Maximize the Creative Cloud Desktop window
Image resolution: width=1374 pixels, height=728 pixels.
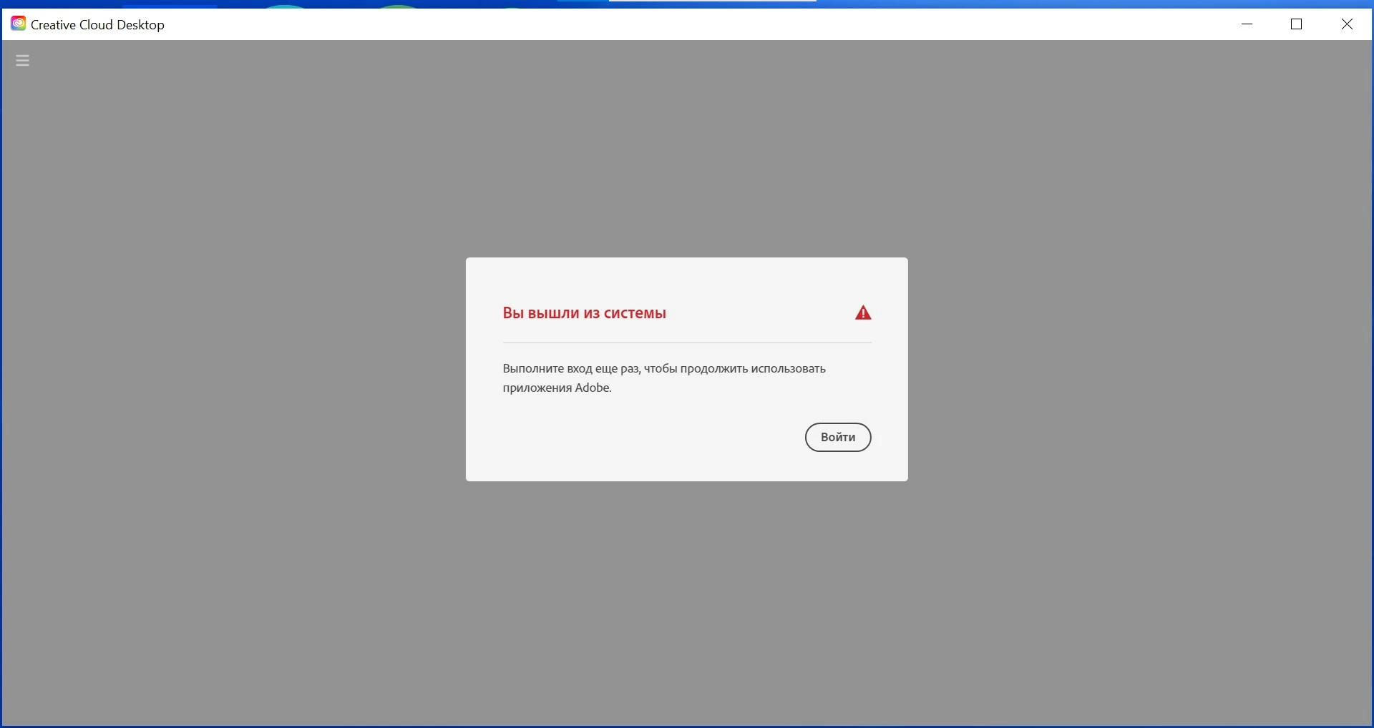click(x=1296, y=24)
